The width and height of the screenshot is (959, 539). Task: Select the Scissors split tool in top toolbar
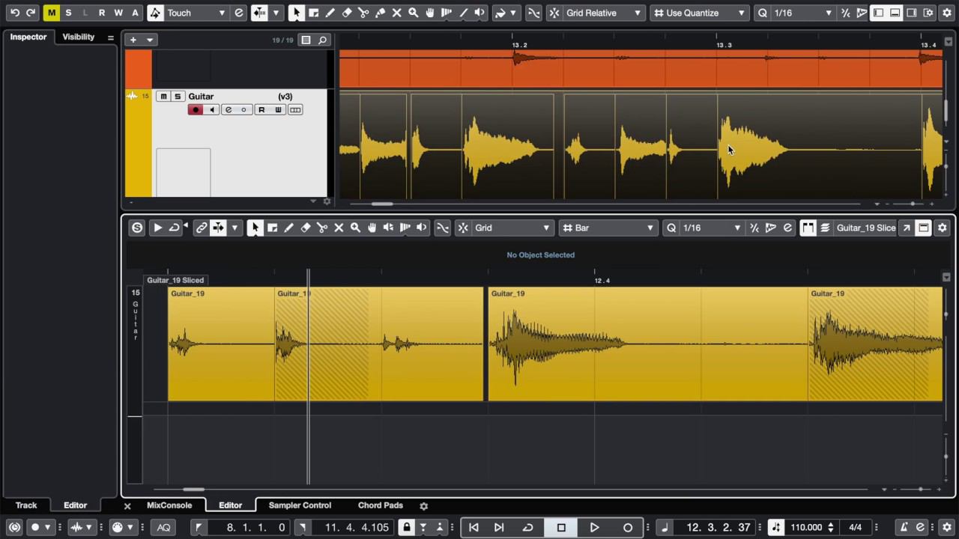click(363, 13)
